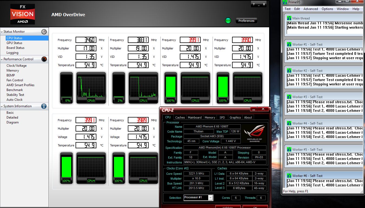Open the Edit menu in Prime95

click(x=297, y=9)
